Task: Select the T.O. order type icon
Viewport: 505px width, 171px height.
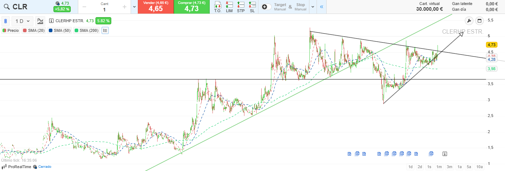Action: 218,7
